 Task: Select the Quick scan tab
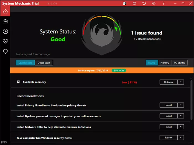[25, 63]
